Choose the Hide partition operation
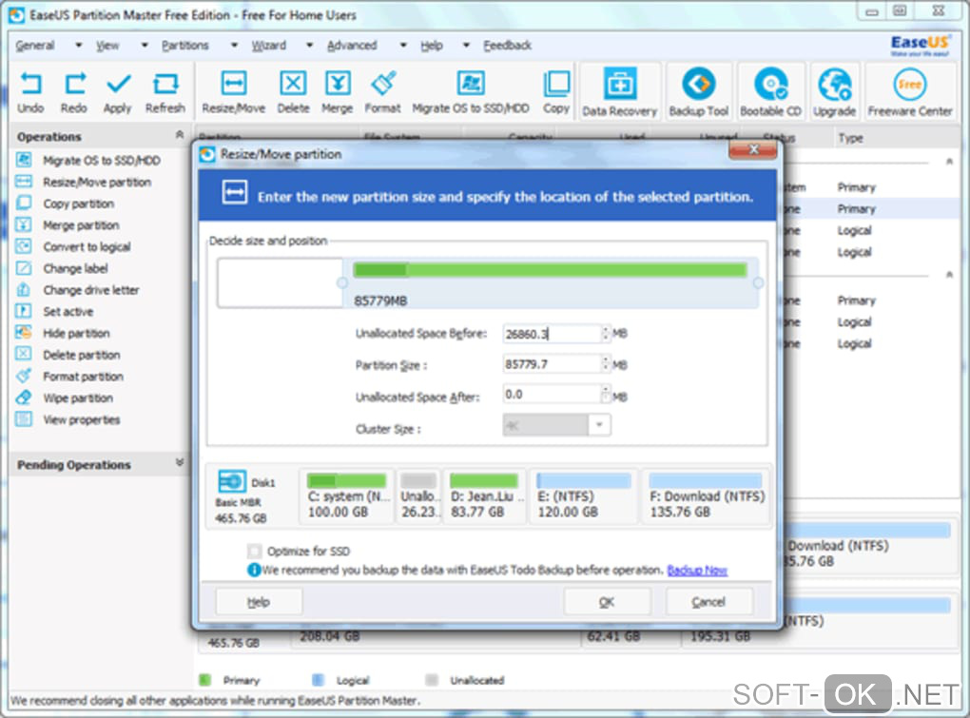This screenshot has width=970, height=718. click(x=63, y=334)
